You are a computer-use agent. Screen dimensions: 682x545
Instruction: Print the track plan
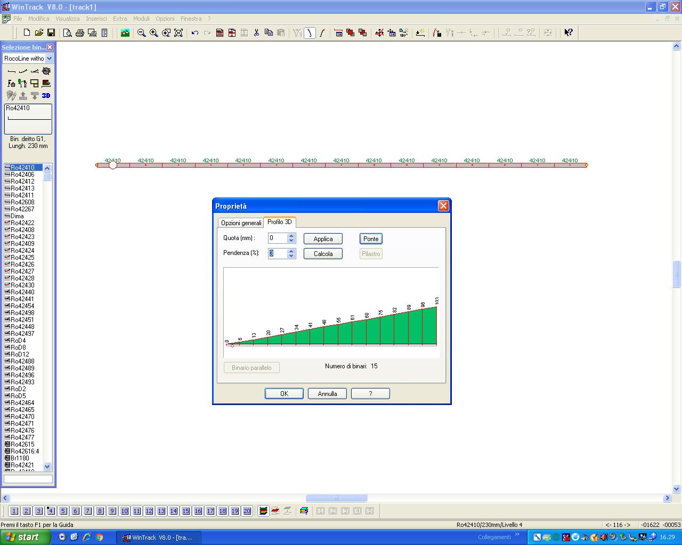(80, 32)
